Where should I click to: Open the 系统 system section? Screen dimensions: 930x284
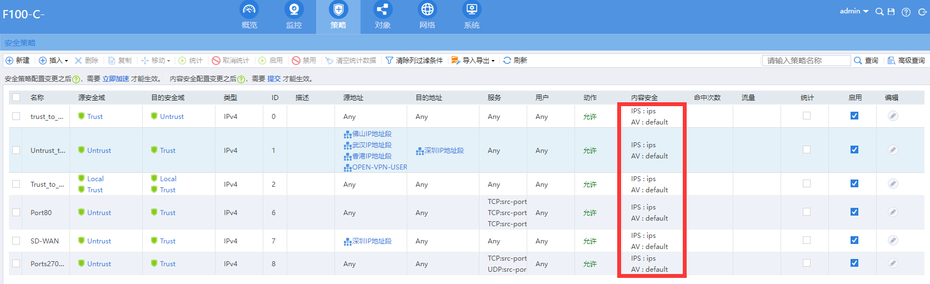pyautogui.click(x=472, y=16)
